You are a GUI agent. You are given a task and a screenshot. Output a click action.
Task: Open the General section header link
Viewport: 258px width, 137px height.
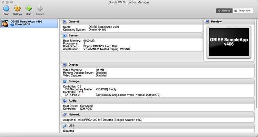click(74, 22)
